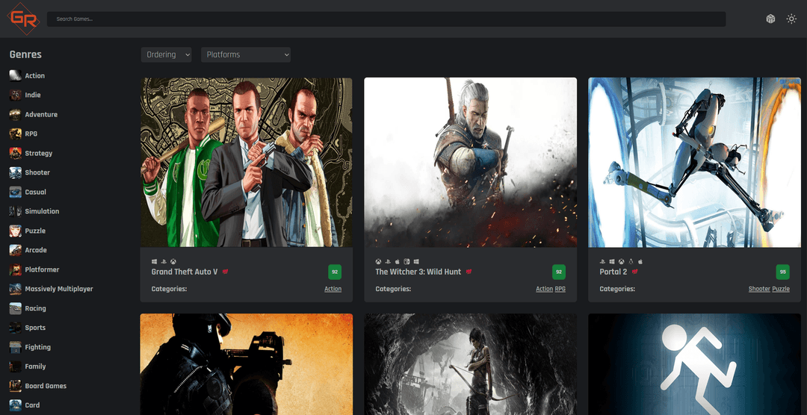The image size is (807, 415).
Task: Toggle light mode with sun icon
Action: 791,19
